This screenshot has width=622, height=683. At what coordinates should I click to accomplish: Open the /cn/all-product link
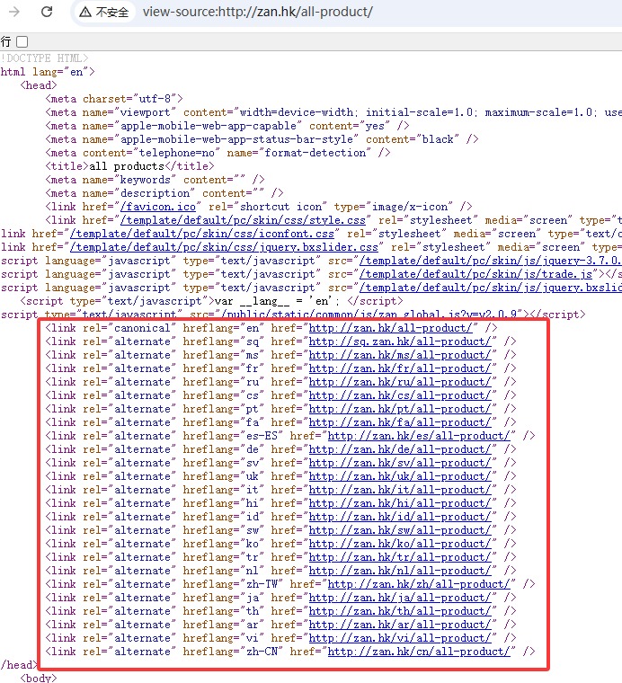pos(419,652)
